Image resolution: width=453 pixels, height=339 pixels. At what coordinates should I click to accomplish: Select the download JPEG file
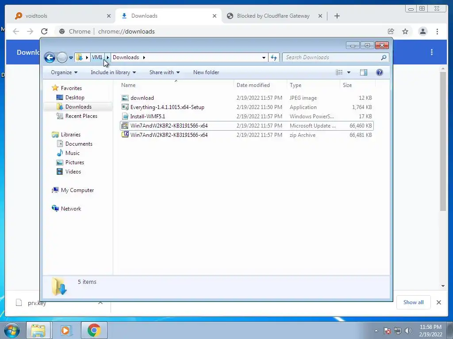click(x=246, y=98)
